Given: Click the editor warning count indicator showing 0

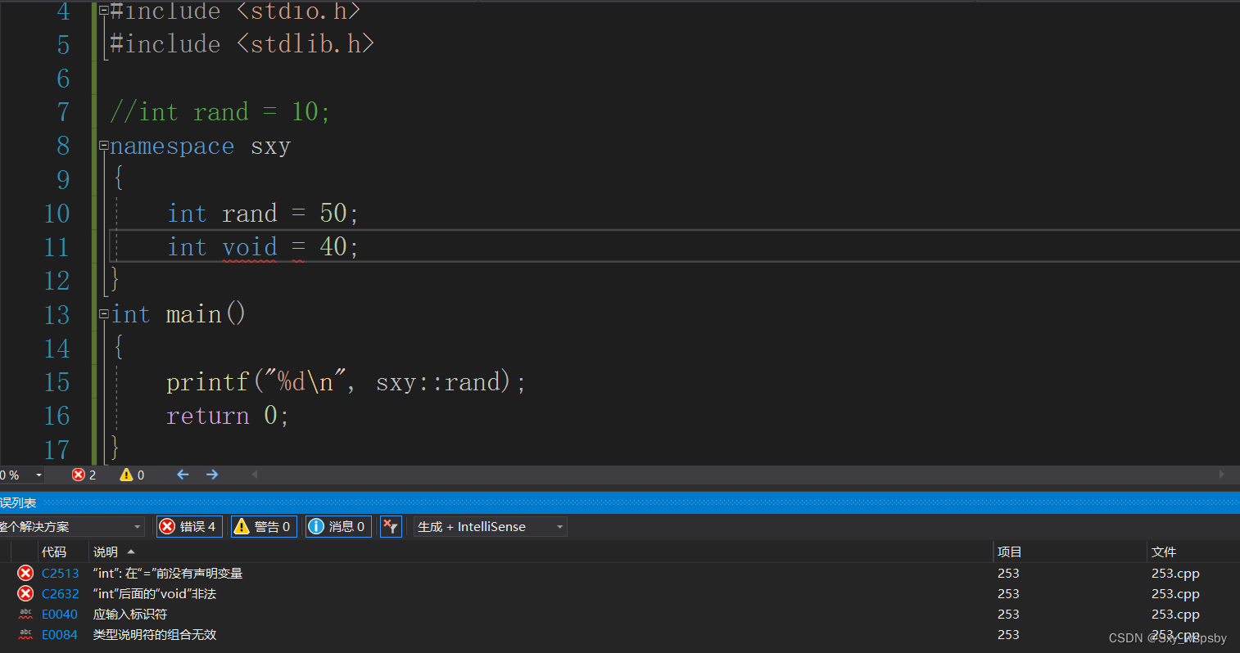Looking at the screenshot, I should [x=132, y=475].
